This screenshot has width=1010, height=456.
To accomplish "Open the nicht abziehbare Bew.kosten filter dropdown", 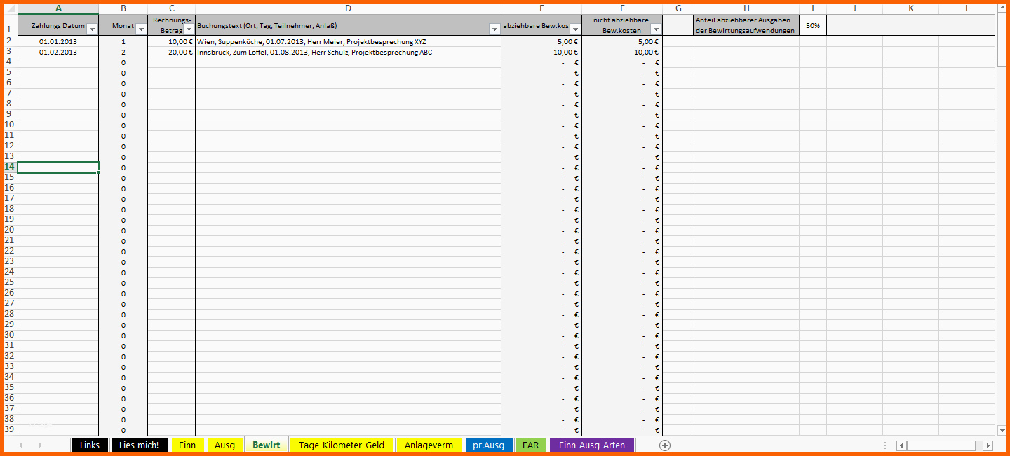I will pos(656,29).
